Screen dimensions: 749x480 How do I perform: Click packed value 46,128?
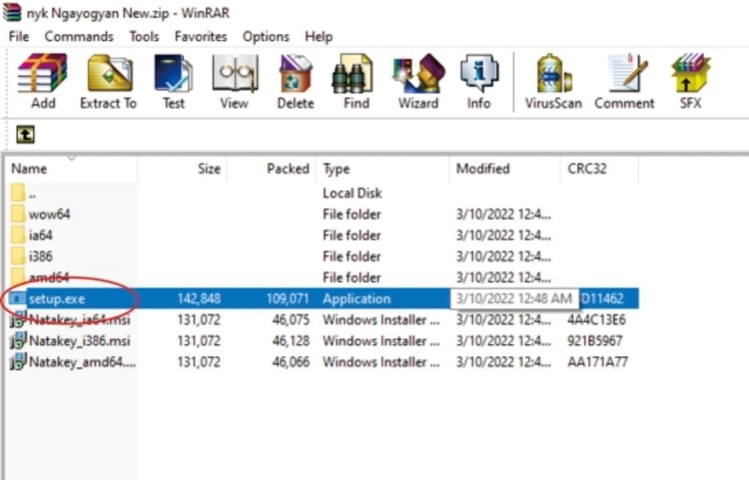tap(291, 340)
